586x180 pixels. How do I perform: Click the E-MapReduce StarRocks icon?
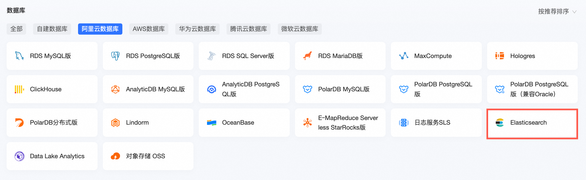click(308, 123)
